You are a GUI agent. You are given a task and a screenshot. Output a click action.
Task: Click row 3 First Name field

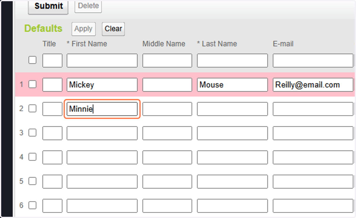[102, 133]
